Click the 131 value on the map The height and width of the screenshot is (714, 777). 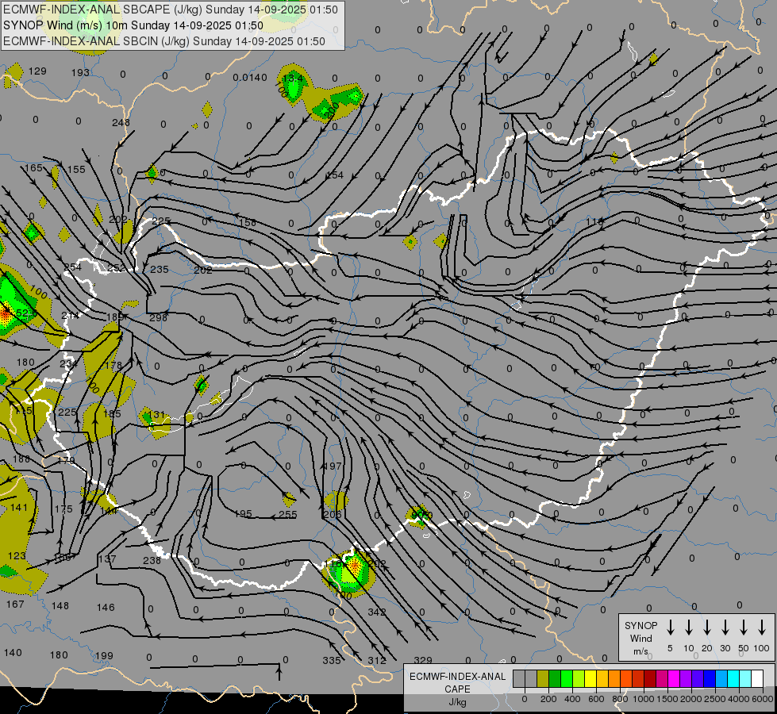(x=156, y=415)
